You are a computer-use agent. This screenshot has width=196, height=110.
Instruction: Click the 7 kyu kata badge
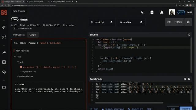tap(15, 20)
